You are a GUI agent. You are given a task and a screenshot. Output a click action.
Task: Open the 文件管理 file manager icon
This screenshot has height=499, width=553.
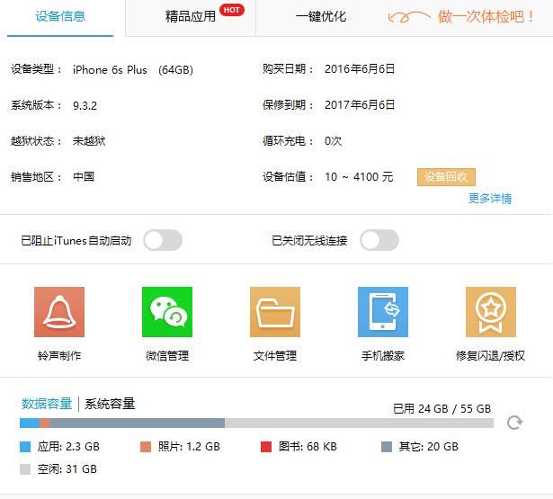click(275, 312)
